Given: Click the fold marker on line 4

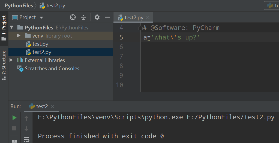Looking at the screenshot, I should tap(140, 28).
